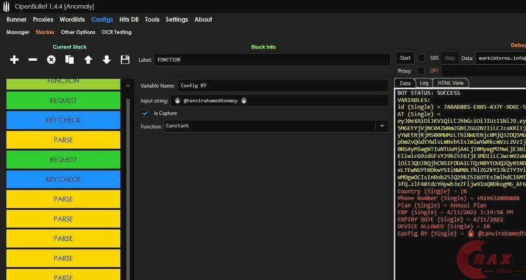This screenshot has width=526, height=280.
Task: Open the Configs menu
Action: [102, 19]
